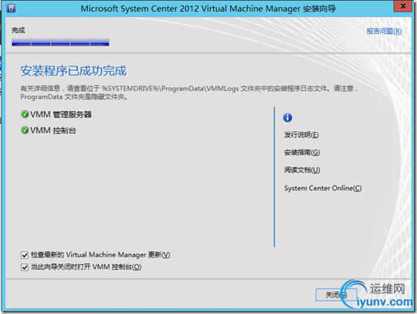Uncheck 当此向导关闭时打开 VMM 控制台 checkbox
The height and width of the screenshot is (314, 417).
25,267
